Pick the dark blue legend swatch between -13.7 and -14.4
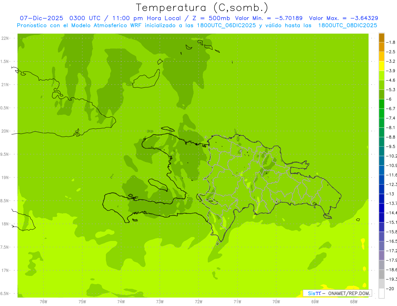This screenshot has height=306, width=397. click(x=381, y=208)
